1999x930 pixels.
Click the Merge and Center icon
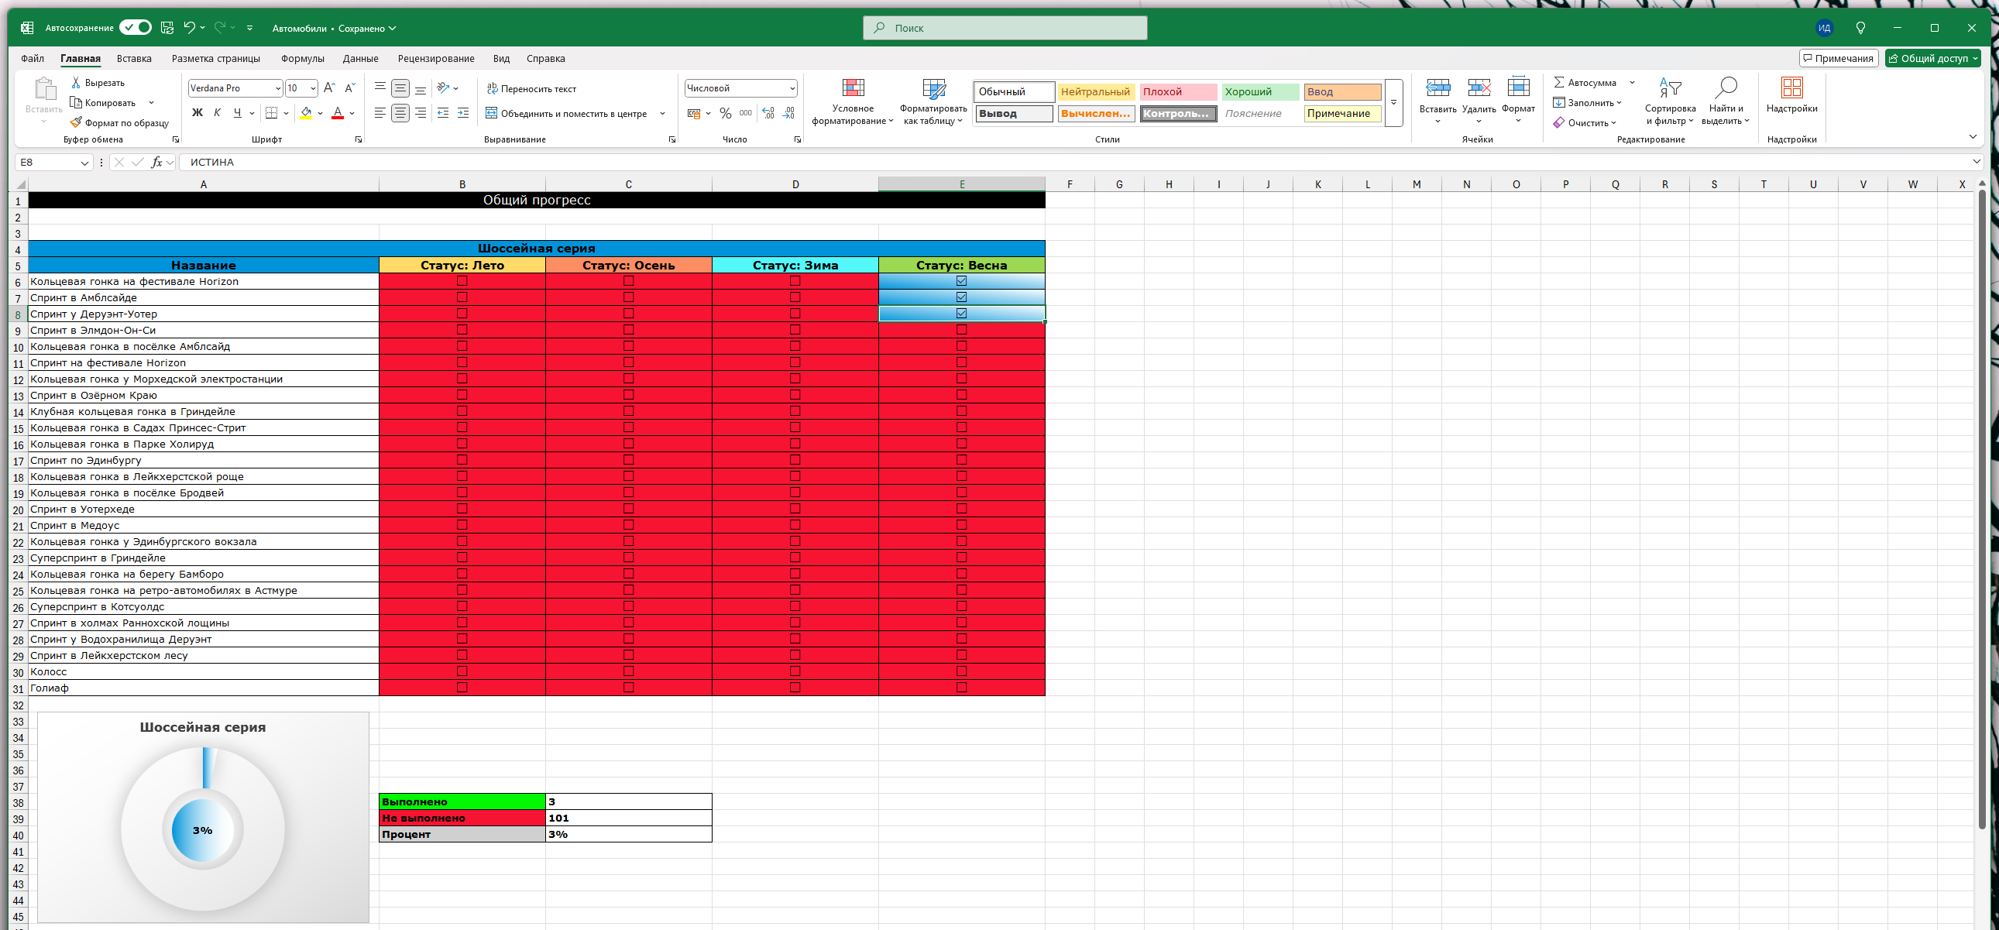pyautogui.click(x=491, y=113)
